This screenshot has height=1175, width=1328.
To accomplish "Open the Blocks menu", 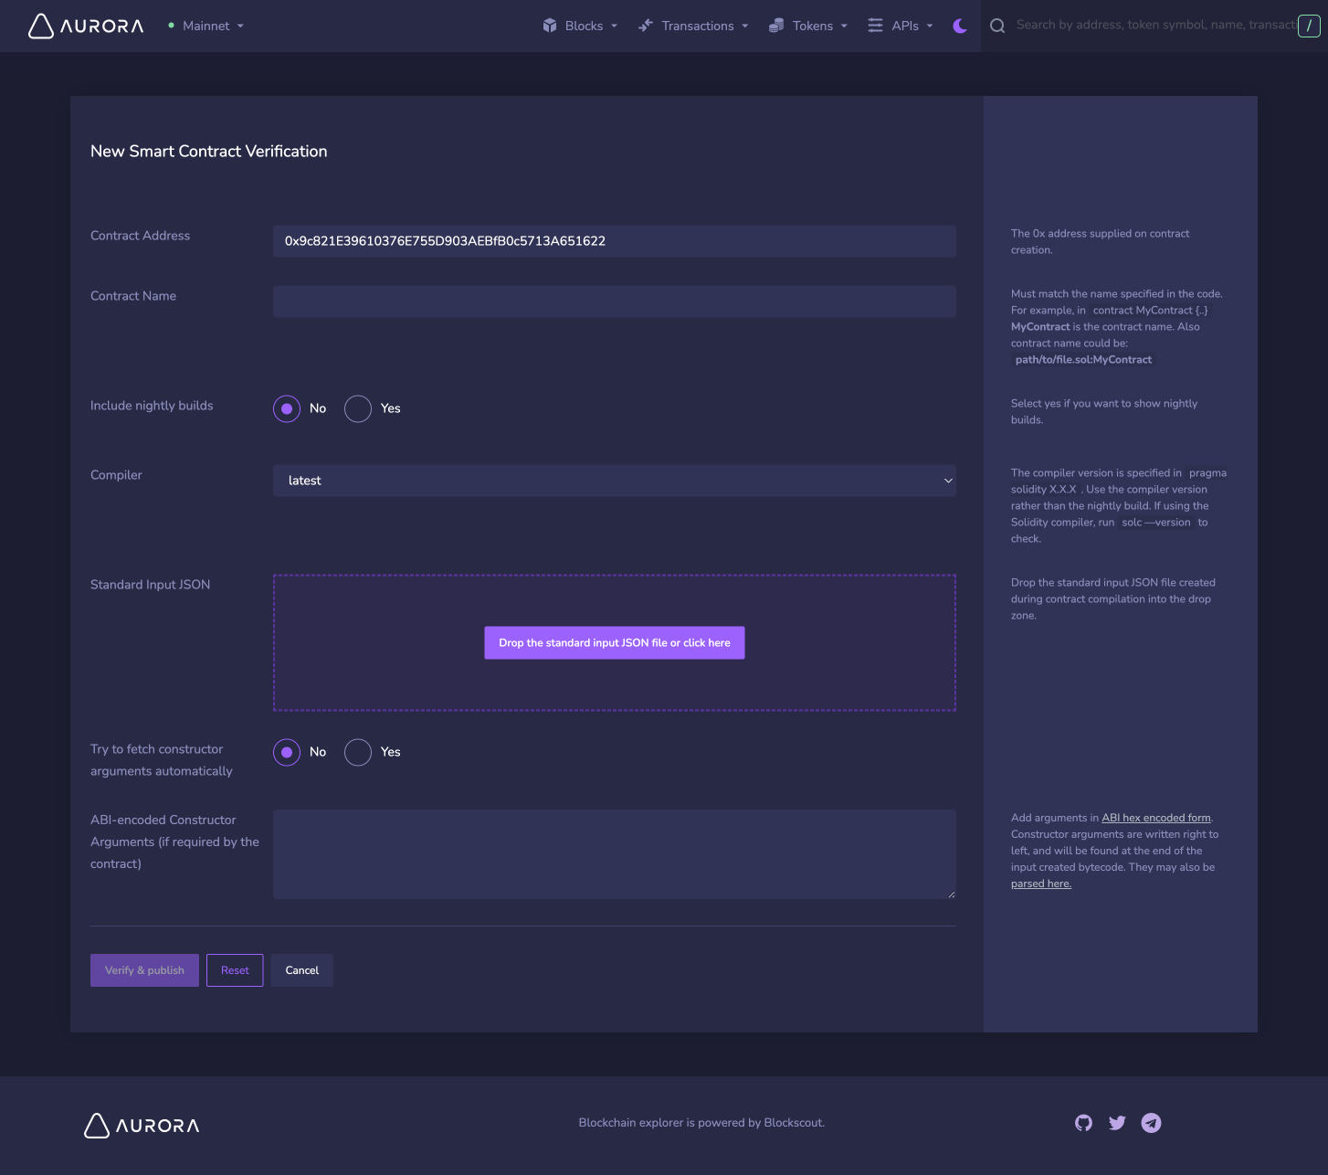I will pyautogui.click(x=580, y=26).
